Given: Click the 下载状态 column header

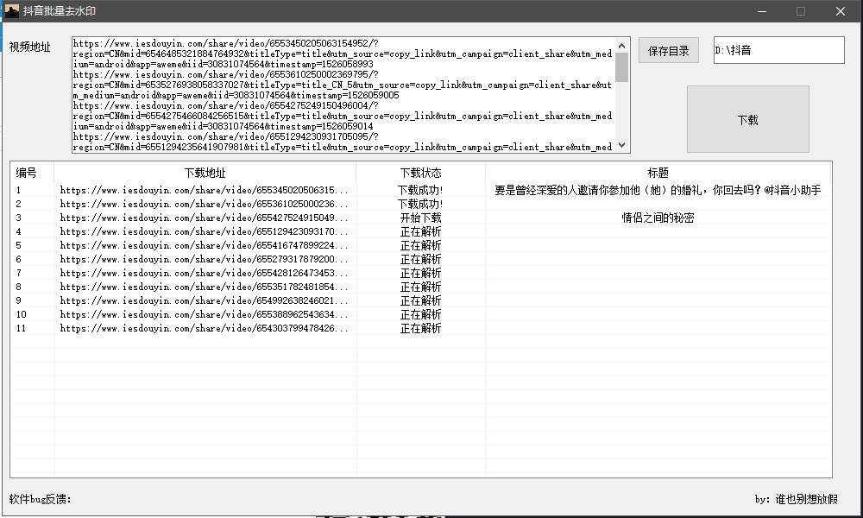Looking at the screenshot, I should 420,172.
